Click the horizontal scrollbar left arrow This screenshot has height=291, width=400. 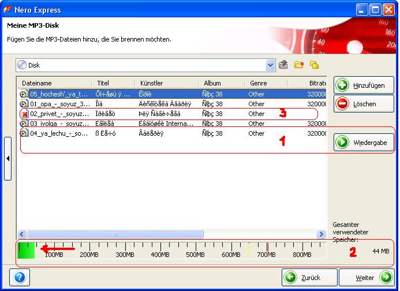click(x=22, y=234)
